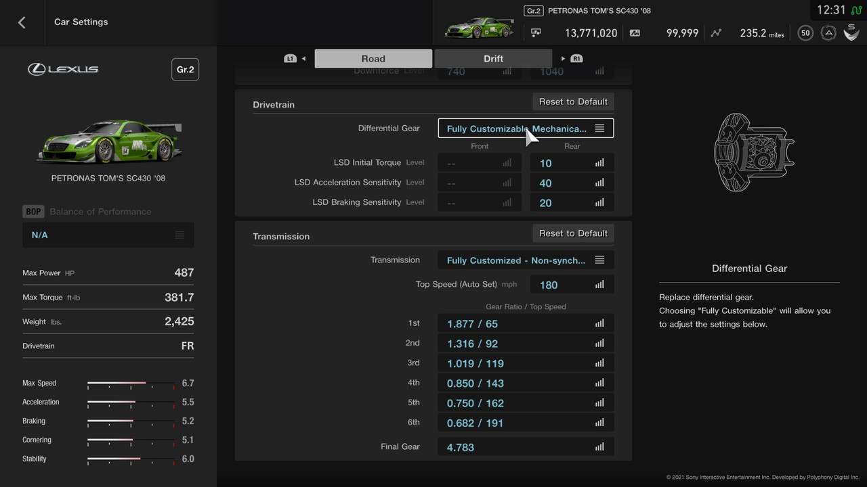
Task: Switch to the Drift settings sheet
Action: (x=493, y=58)
